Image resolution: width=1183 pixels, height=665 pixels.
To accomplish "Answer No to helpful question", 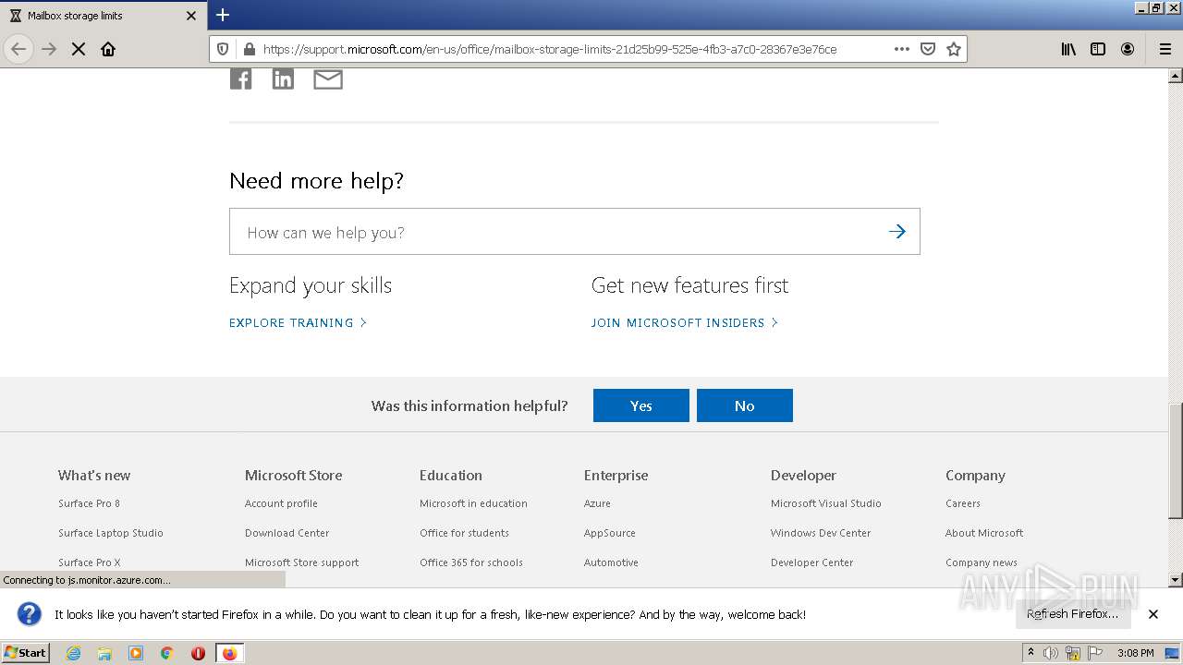I will [x=745, y=405].
